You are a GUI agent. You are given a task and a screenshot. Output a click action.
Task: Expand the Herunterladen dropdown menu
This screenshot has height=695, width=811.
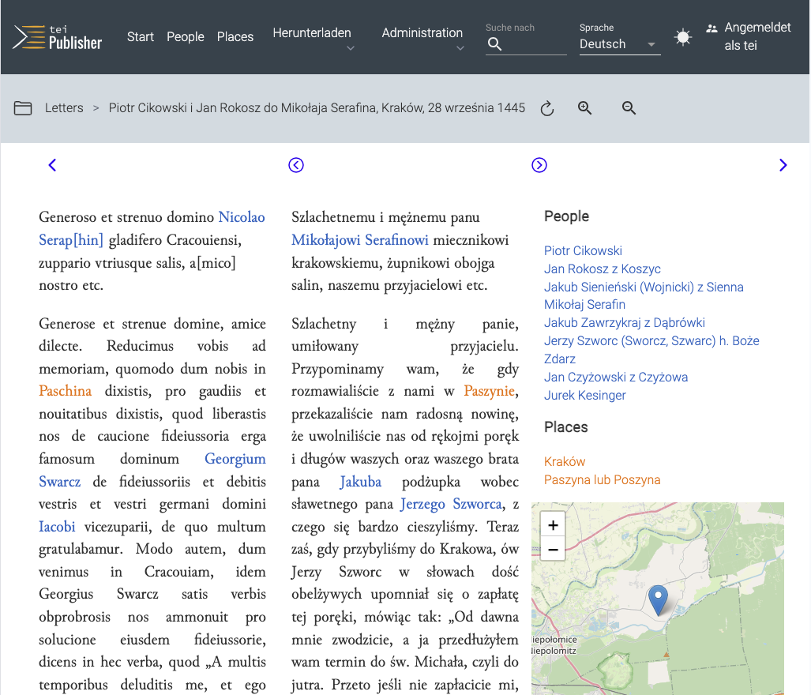(312, 37)
